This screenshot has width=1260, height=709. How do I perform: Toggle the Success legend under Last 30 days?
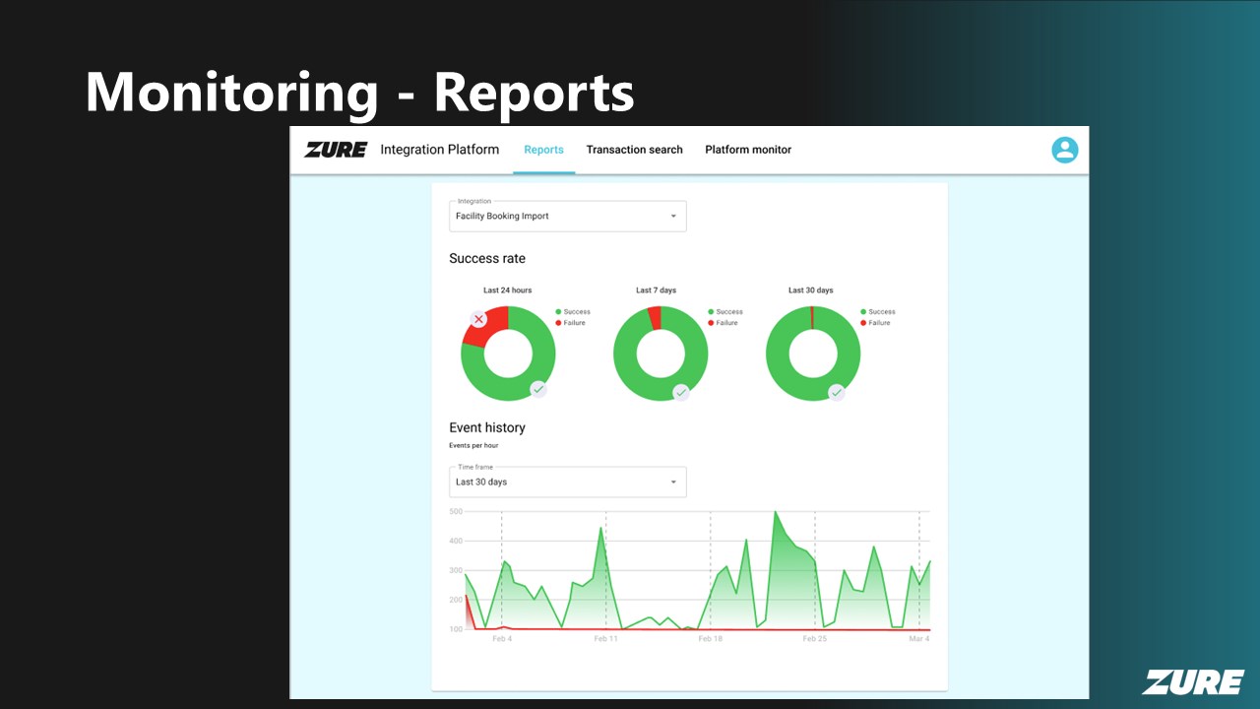click(x=877, y=312)
